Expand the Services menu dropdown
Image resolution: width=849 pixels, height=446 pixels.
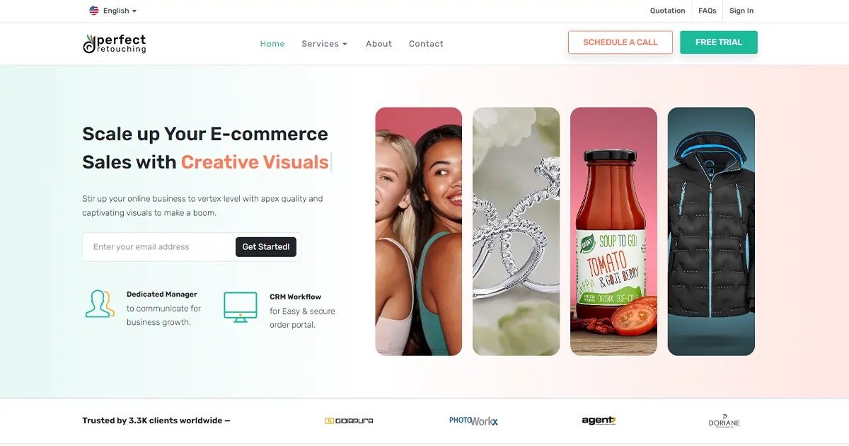tap(324, 44)
